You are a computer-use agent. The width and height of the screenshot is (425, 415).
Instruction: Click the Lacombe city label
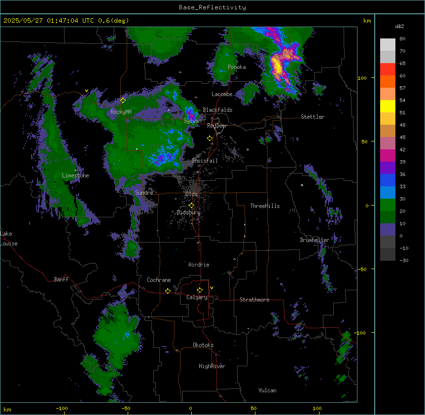(x=222, y=94)
